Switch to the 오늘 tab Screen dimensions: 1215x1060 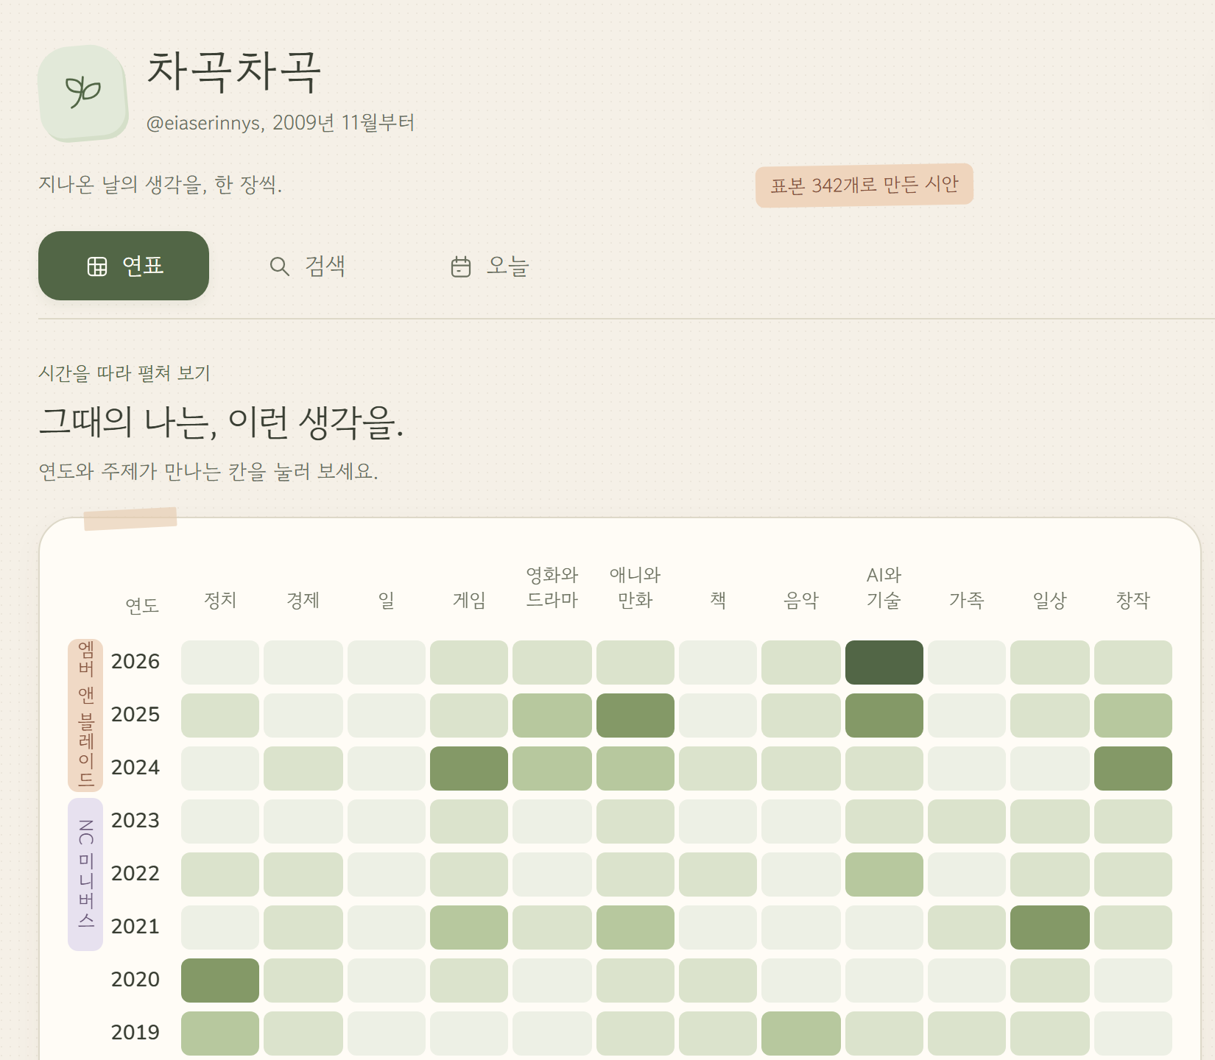click(489, 266)
